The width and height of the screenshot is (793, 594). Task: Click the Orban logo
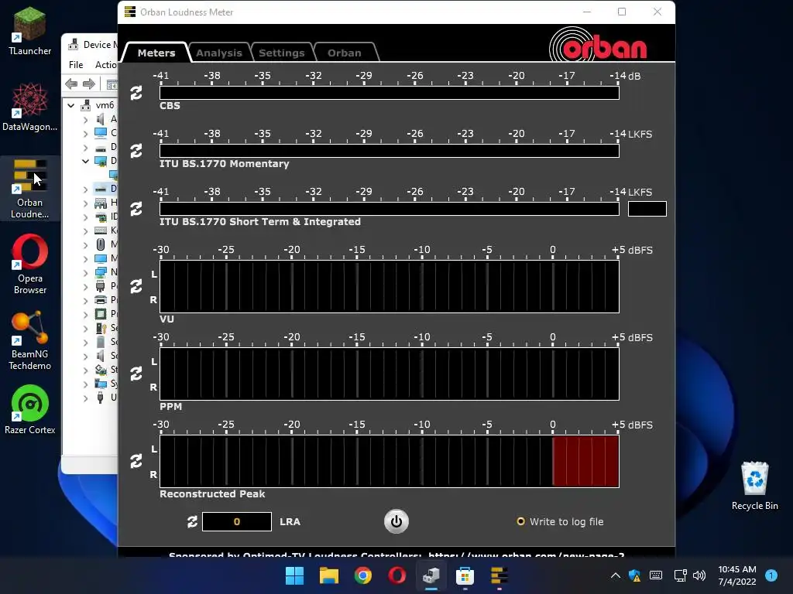click(x=599, y=46)
